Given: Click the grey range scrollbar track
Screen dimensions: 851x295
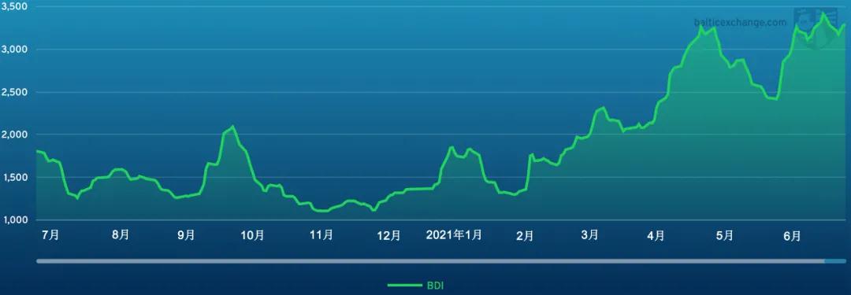Looking at the screenshot, I should pyautogui.click(x=430, y=261).
